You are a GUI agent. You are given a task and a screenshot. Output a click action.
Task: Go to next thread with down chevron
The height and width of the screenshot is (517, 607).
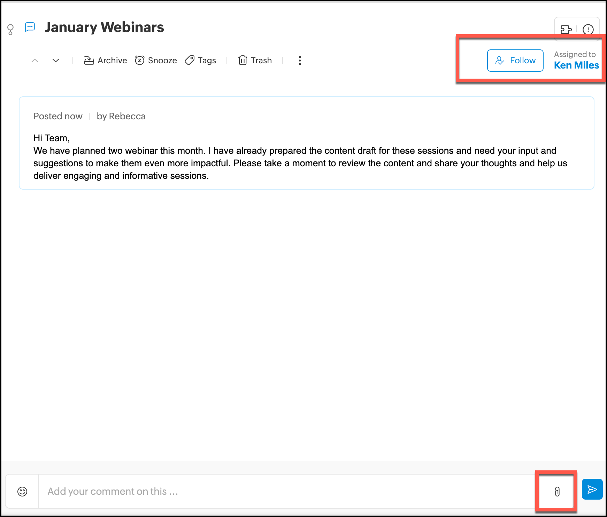pos(56,61)
